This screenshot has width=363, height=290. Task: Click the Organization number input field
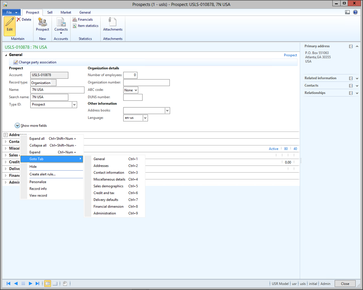pos(146,83)
